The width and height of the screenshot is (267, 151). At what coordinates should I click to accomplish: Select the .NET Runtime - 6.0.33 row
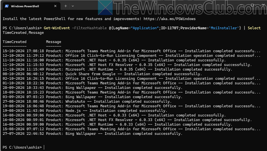tap(117, 125)
